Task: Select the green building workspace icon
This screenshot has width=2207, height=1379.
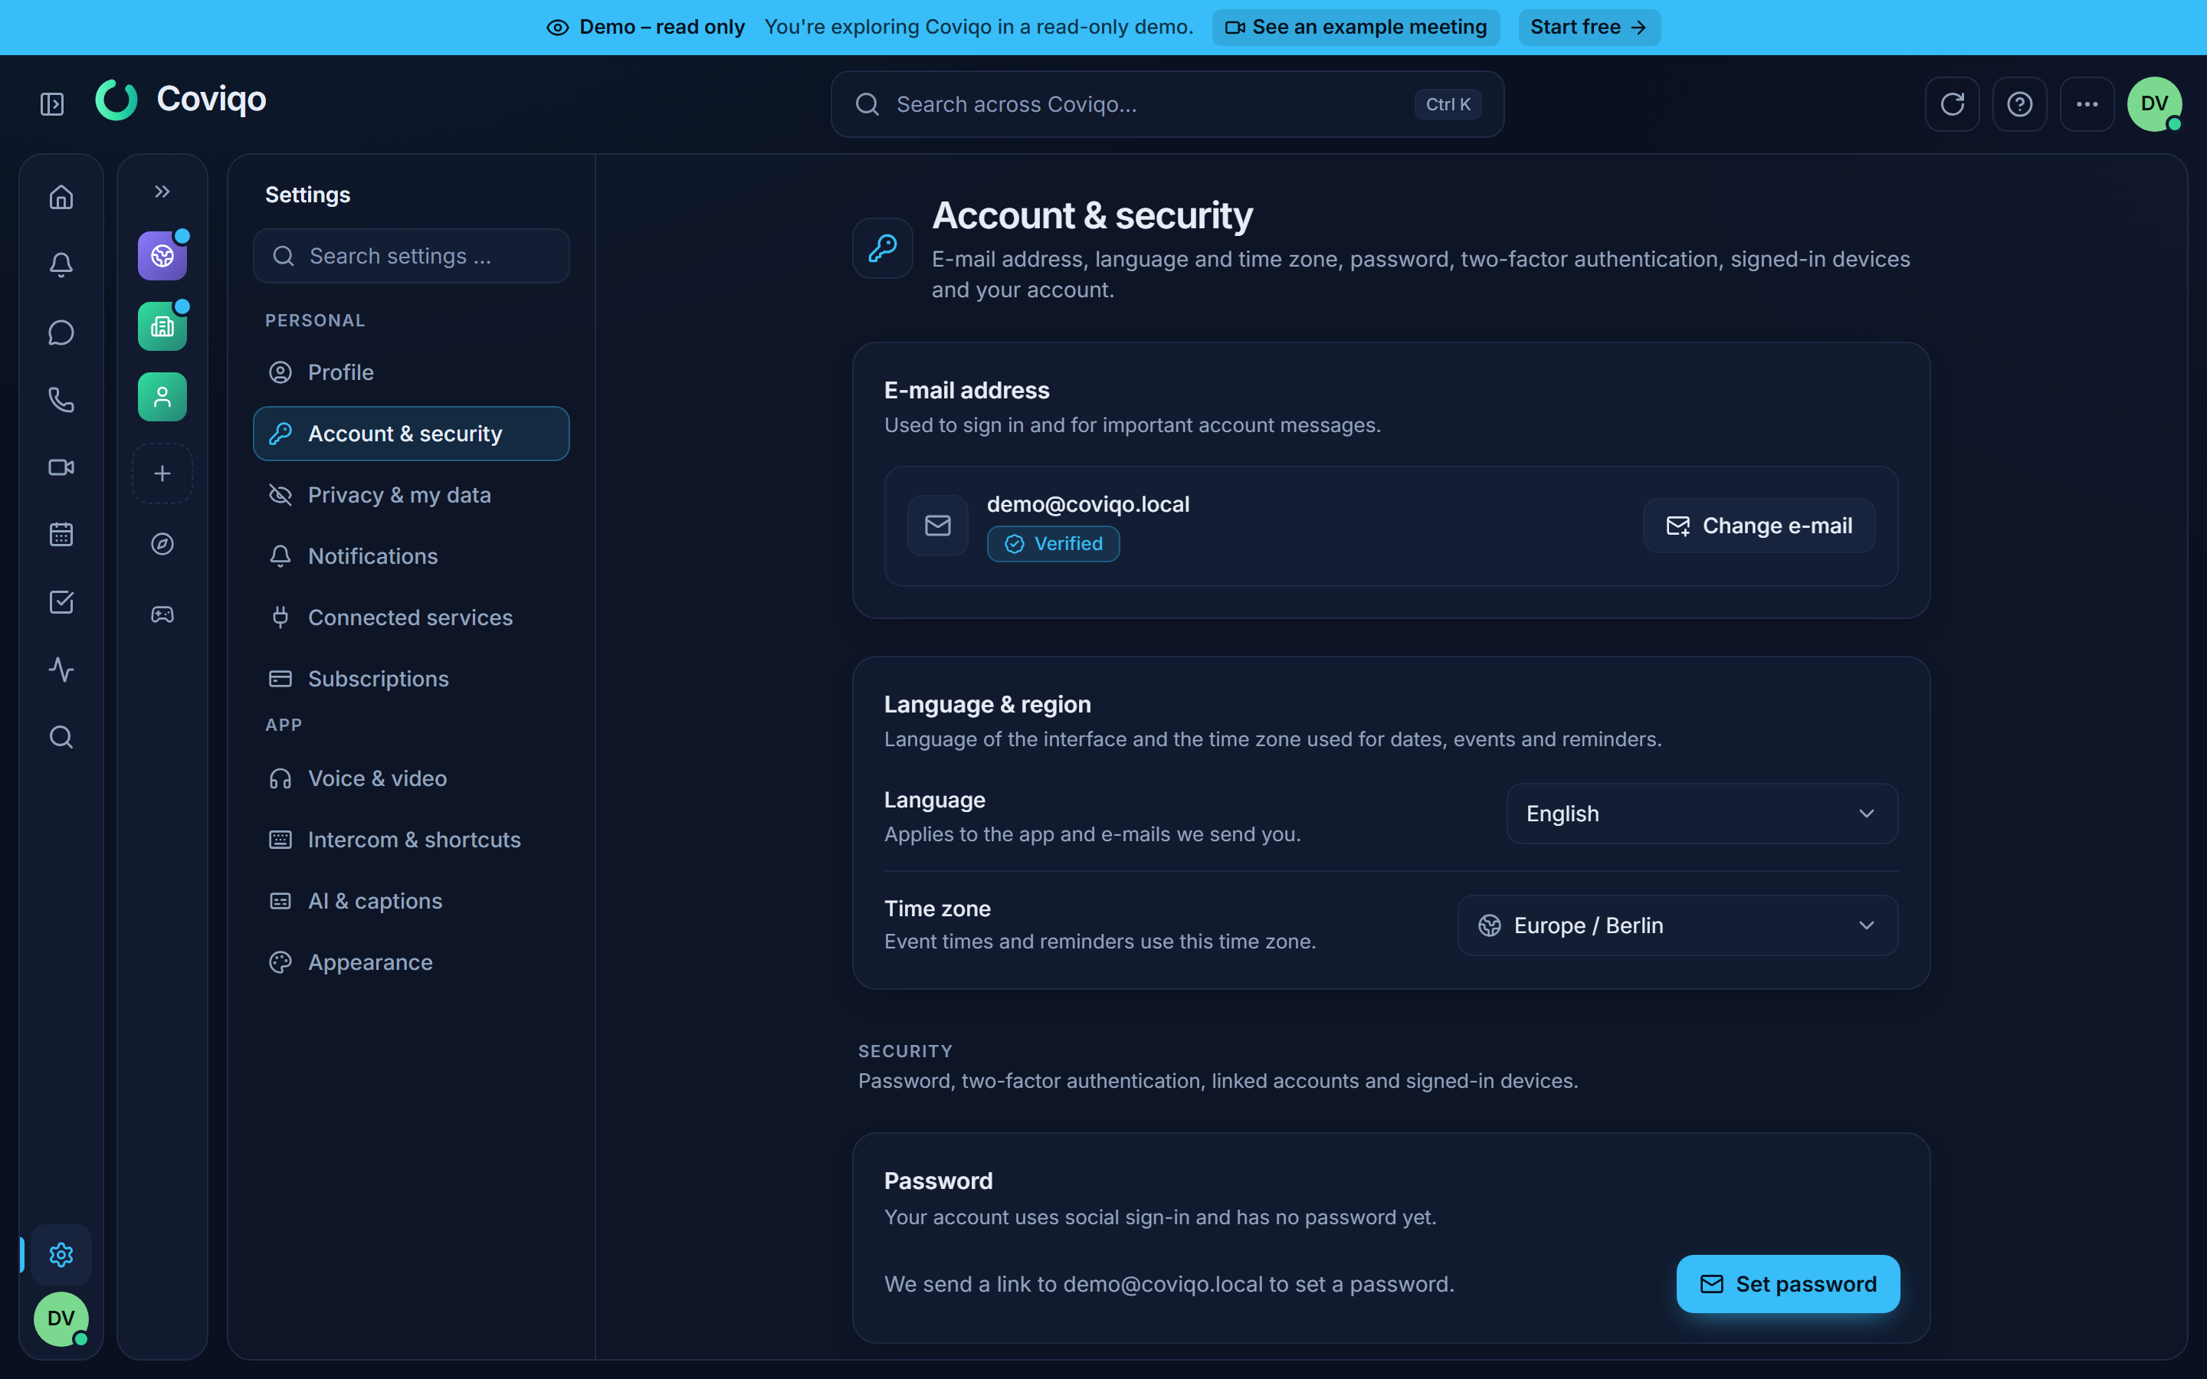Action: 162,326
